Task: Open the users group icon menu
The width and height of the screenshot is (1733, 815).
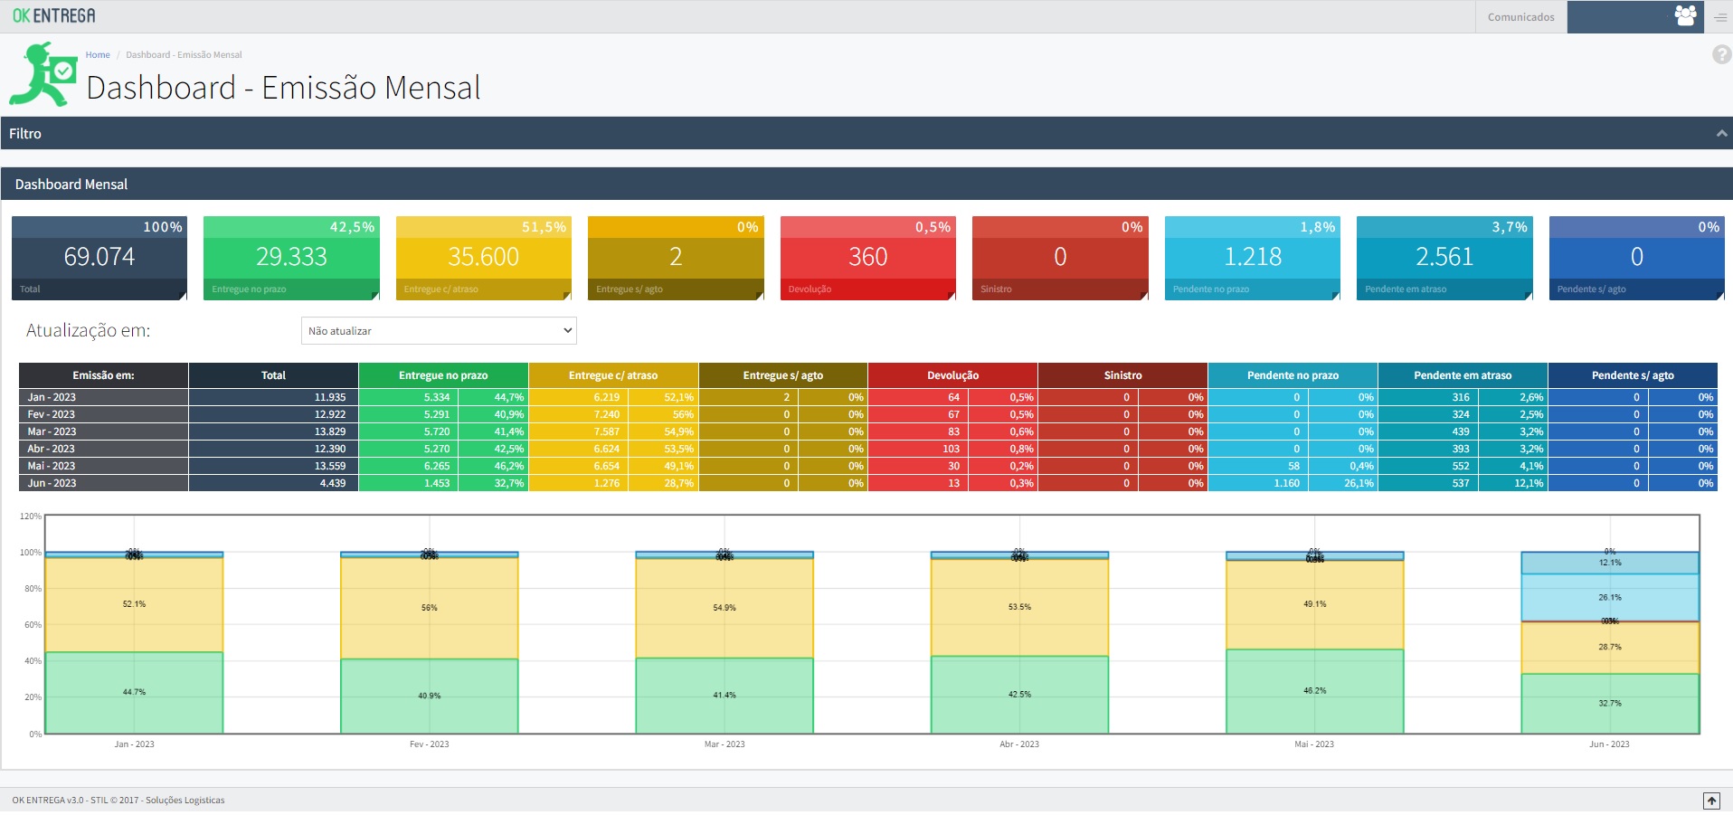Action: (1684, 16)
